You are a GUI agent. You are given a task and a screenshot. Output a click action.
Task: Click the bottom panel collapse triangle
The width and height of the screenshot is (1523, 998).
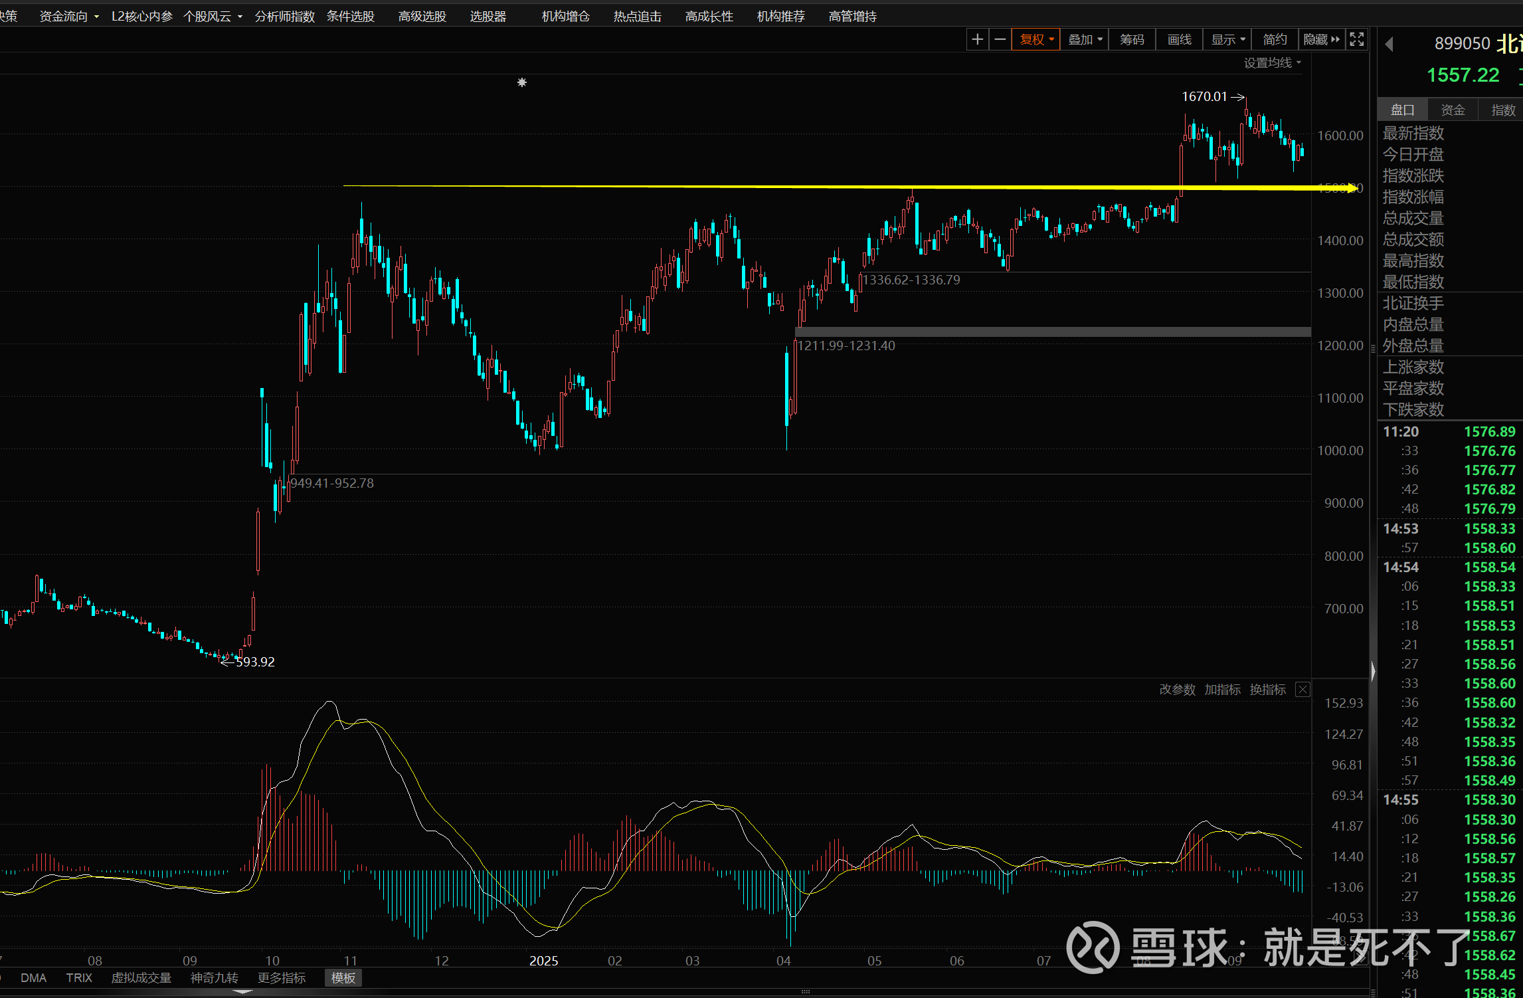click(242, 992)
